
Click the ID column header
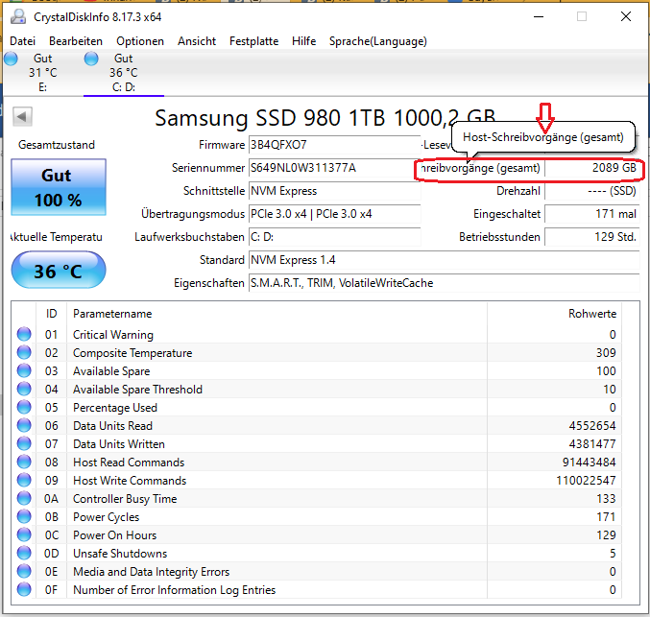[52, 314]
